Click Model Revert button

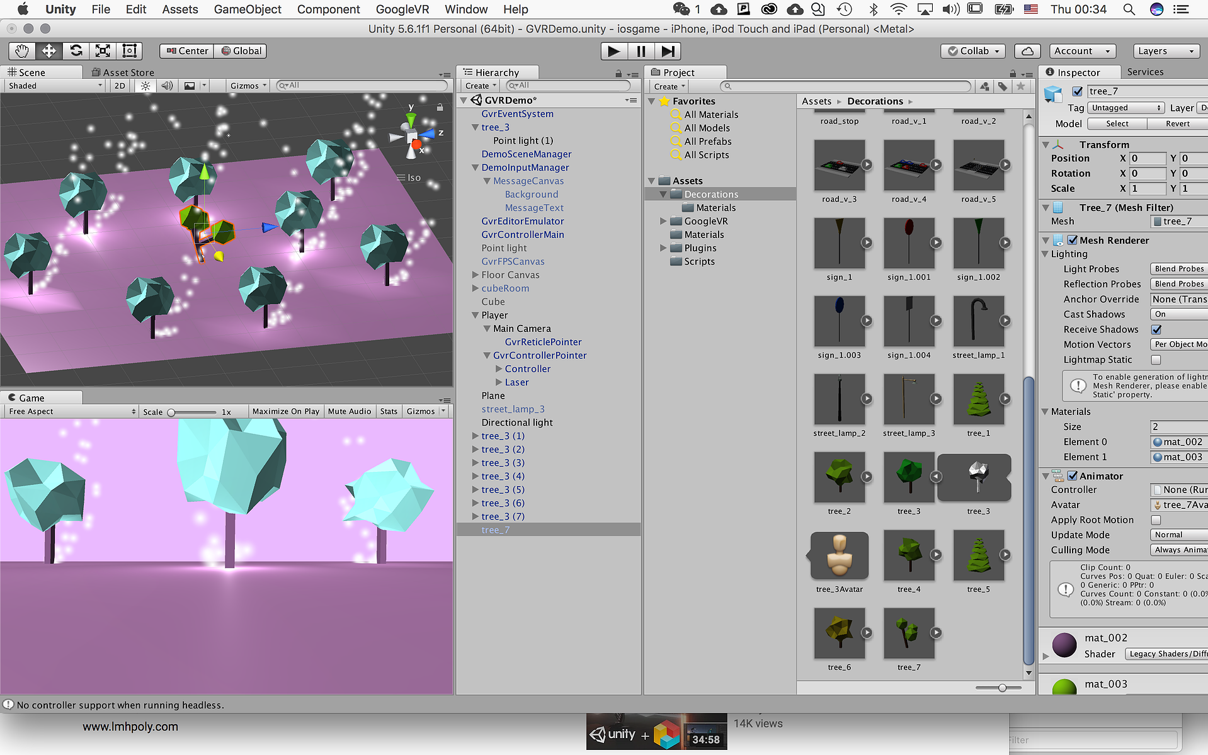point(1178,123)
